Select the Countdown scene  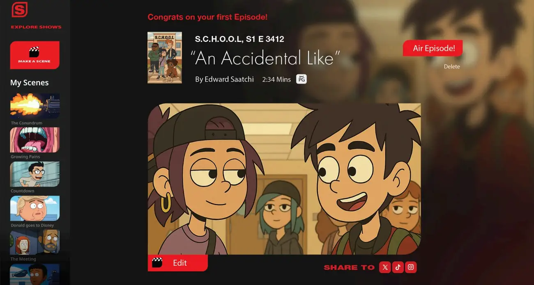35,174
